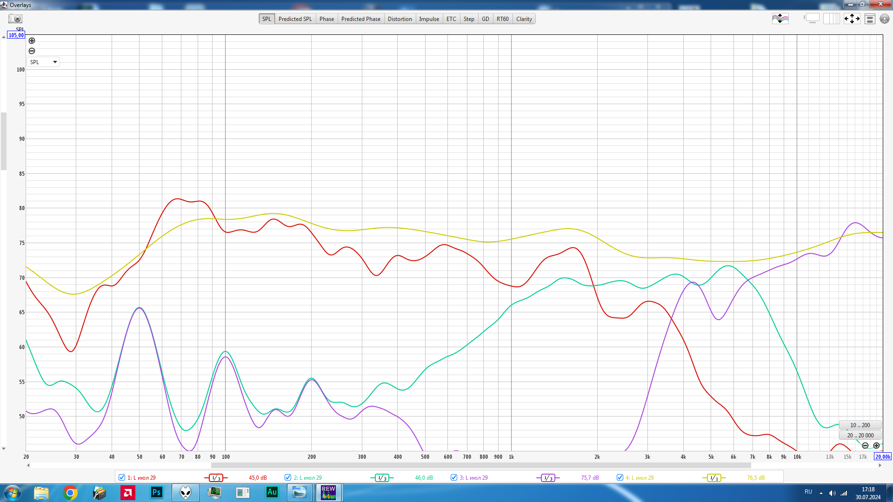This screenshot has height=502, width=893.
Task: Open graph controls gear icon
Action: coord(884,19)
